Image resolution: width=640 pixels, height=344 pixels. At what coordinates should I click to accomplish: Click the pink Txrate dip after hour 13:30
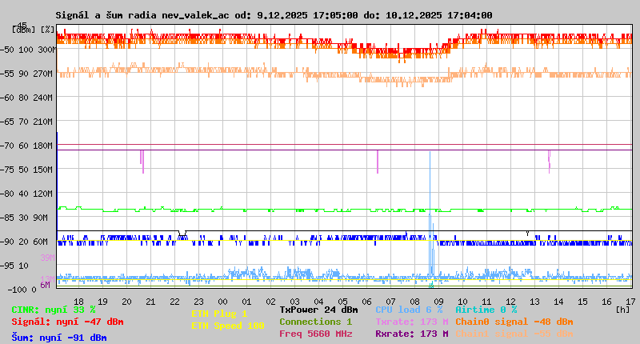pyautogui.click(x=549, y=162)
